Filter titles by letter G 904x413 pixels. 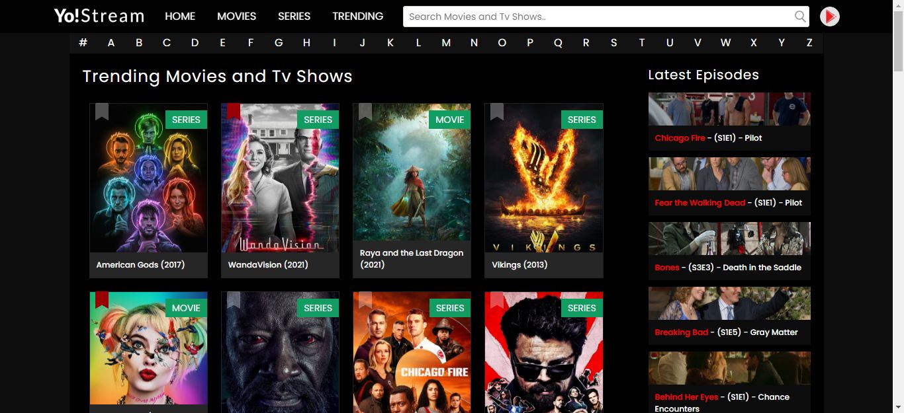point(279,42)
